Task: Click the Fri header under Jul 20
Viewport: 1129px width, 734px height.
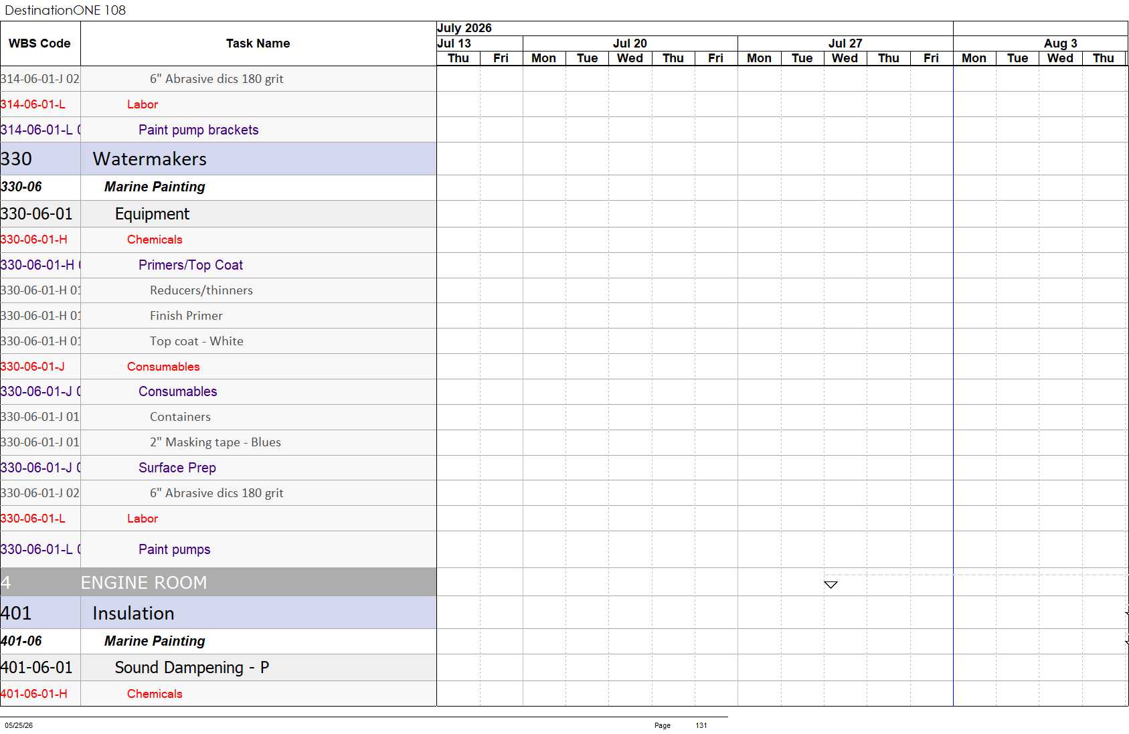Action: click(x=715, y=58)
